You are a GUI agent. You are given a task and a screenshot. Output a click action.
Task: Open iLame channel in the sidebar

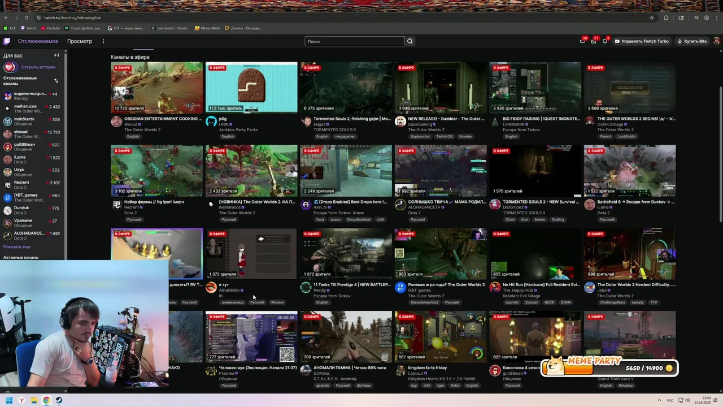tap(33, 159)
